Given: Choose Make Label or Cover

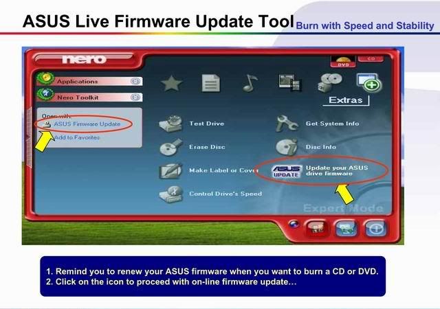Looking at the screenshot, I should click(x=223, y=170).
